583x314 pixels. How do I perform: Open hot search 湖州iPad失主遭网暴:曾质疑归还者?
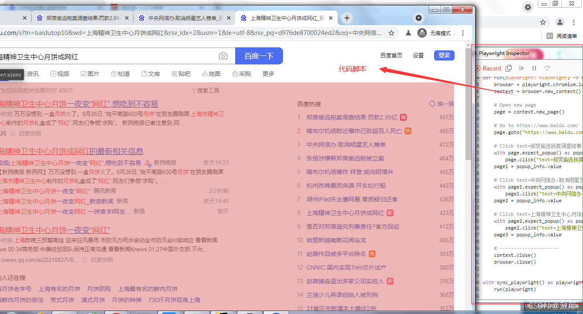[x=352, y=199]
